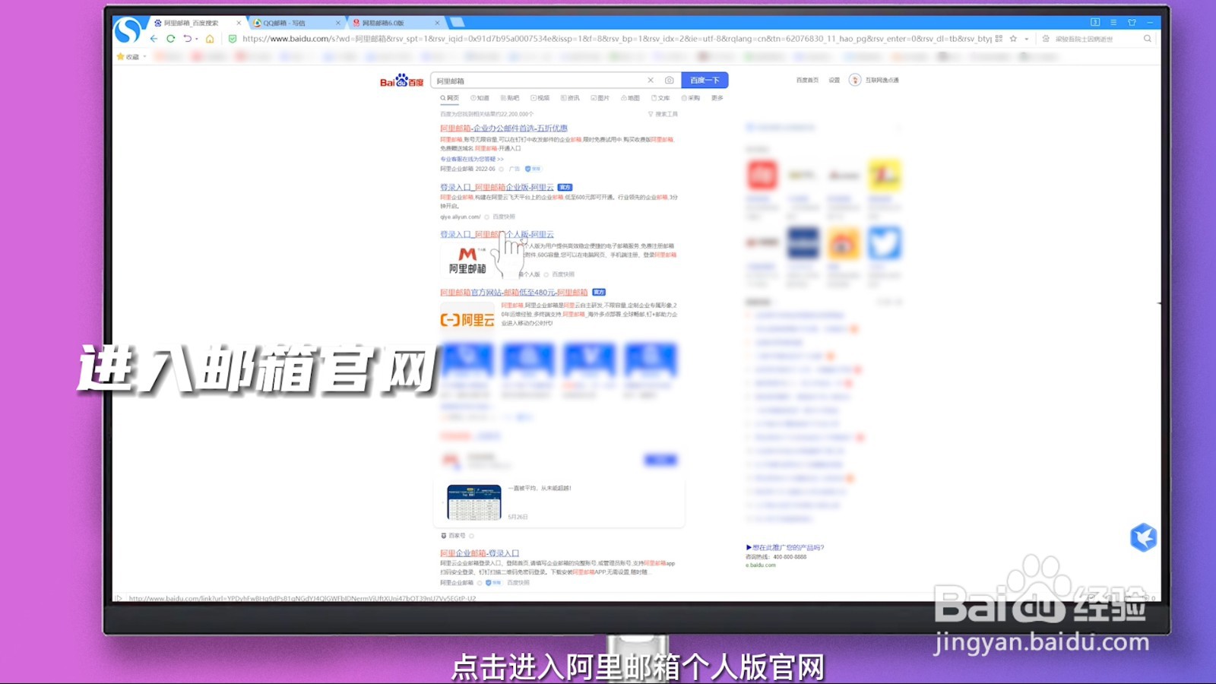Close the QQ邮箱 tab
The width and height of the screenshot is (1216, 684).
coord(338,24)
